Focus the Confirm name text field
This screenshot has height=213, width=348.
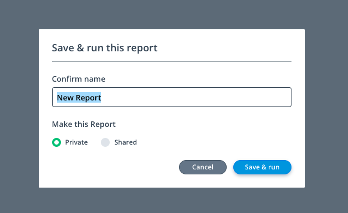(172, 97)
